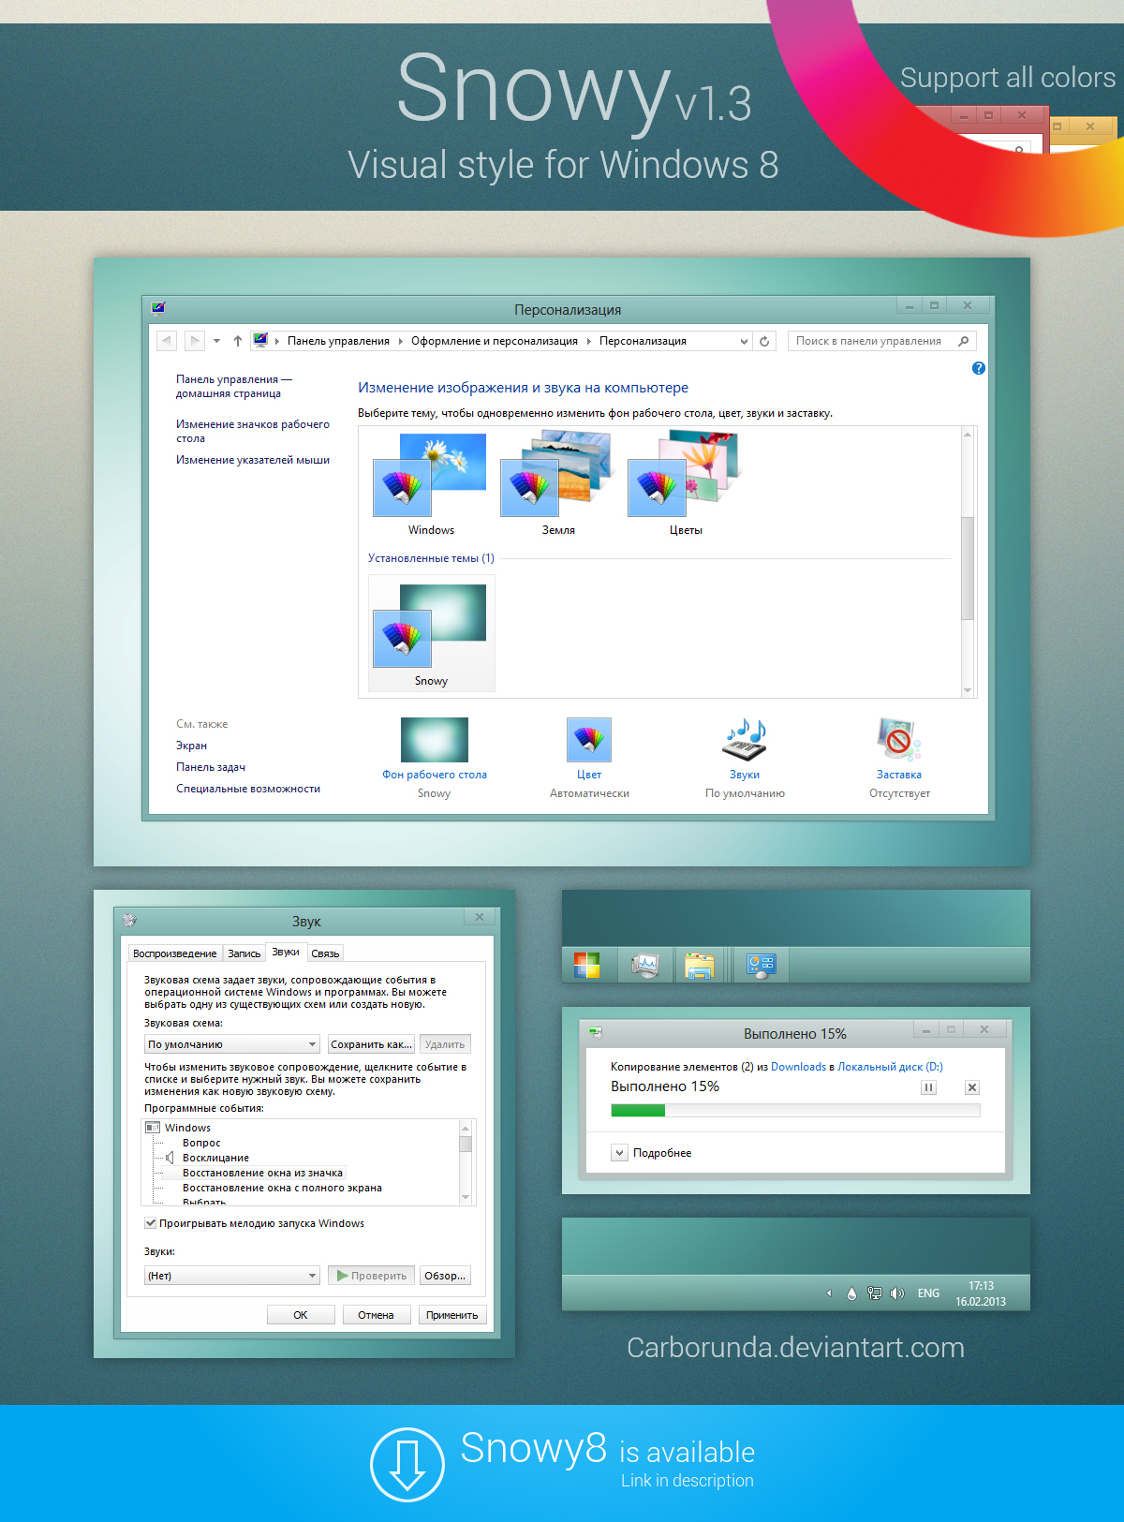This screenshot has height=1522, width=1124.
Task: Click Сохранить как... button
Action: (x=371, y=1044)
